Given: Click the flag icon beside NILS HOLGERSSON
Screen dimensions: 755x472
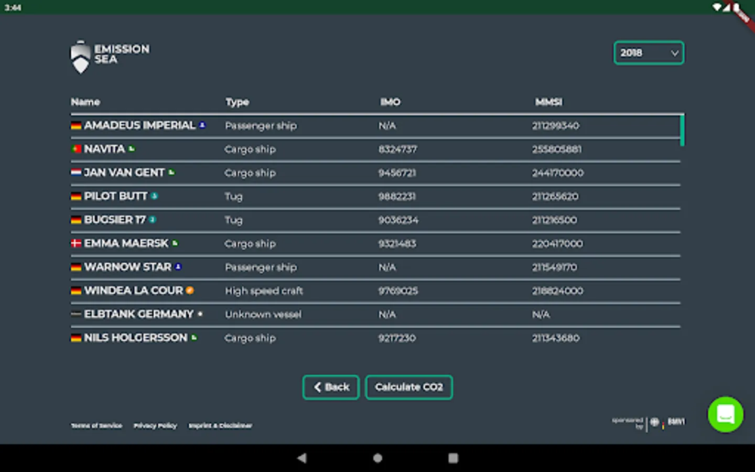Looking at the screenshot, I should click(76, 338).
